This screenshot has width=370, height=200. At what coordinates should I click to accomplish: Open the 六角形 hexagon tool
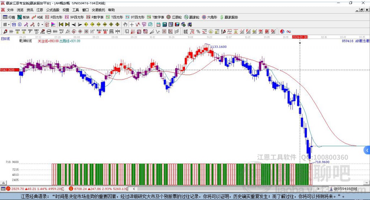click(x=209, y=17)
